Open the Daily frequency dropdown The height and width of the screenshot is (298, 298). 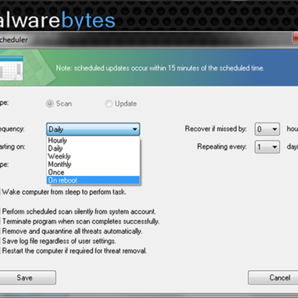tap(93, 129)
